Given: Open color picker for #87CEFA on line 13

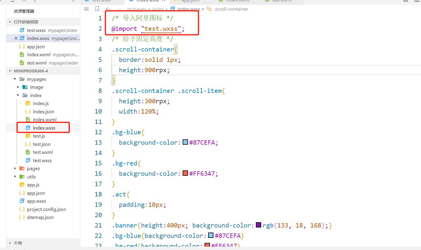Looking at the screenshot, I should [185, 142].
